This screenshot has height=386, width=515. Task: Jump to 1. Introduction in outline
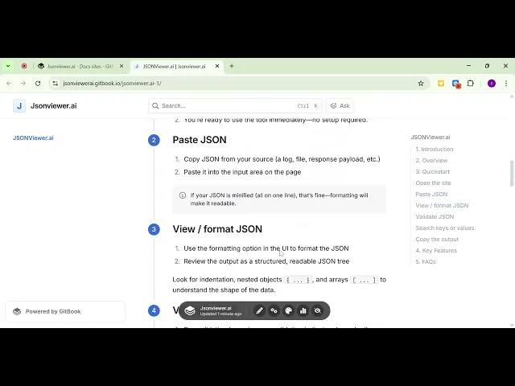pos(435,149)
